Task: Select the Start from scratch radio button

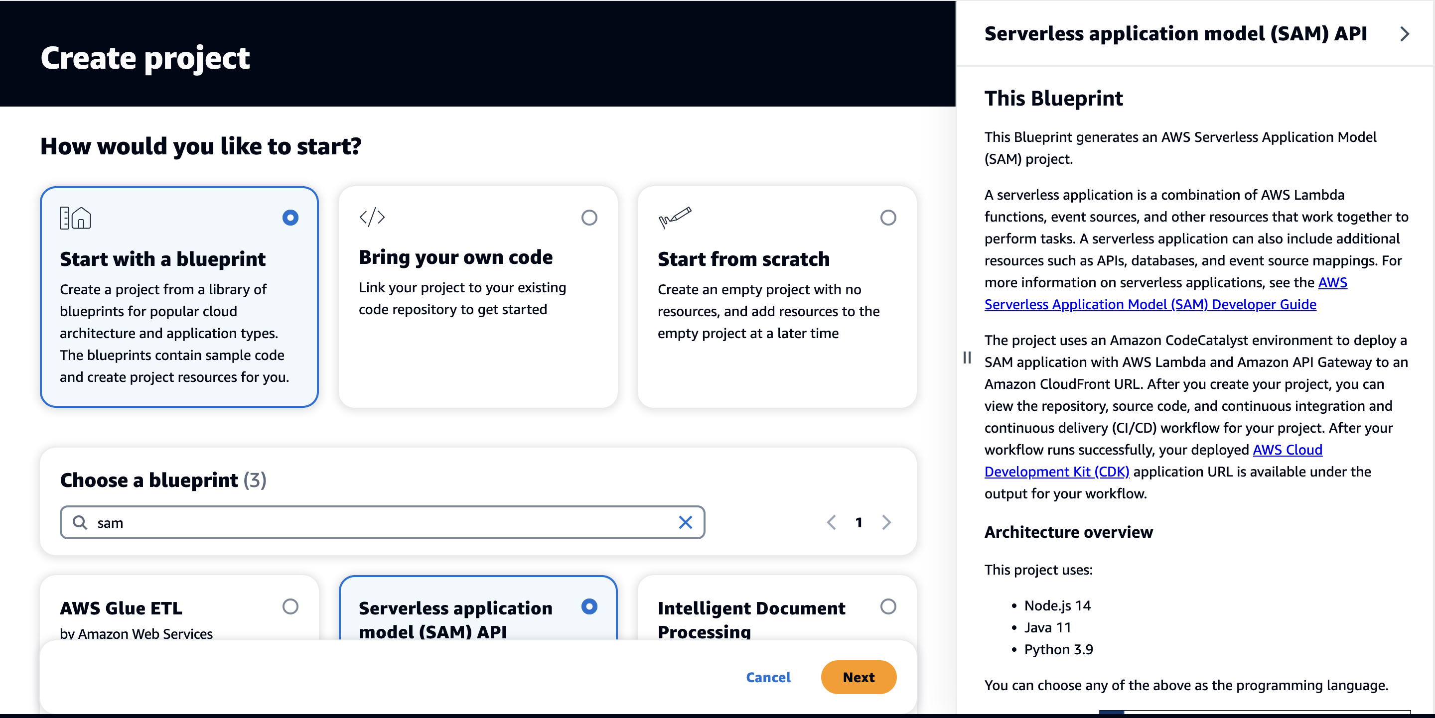Action: pyautogui.click(x=888, y=218)
